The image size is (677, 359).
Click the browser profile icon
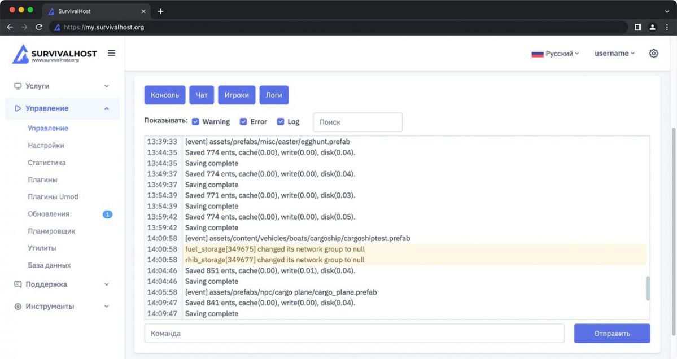652,27
